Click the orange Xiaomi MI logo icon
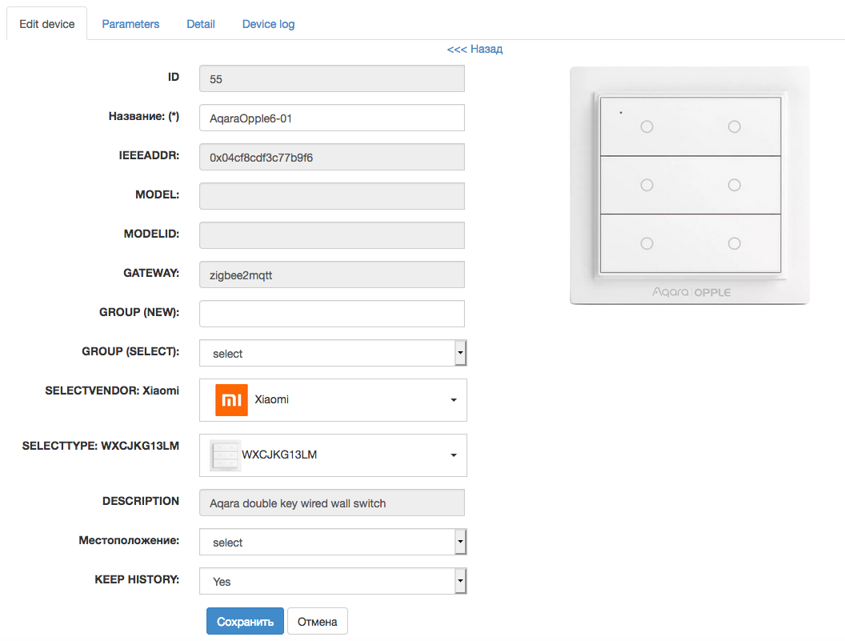The width and height of the screenshot is (845, 641). coord(231,399)
